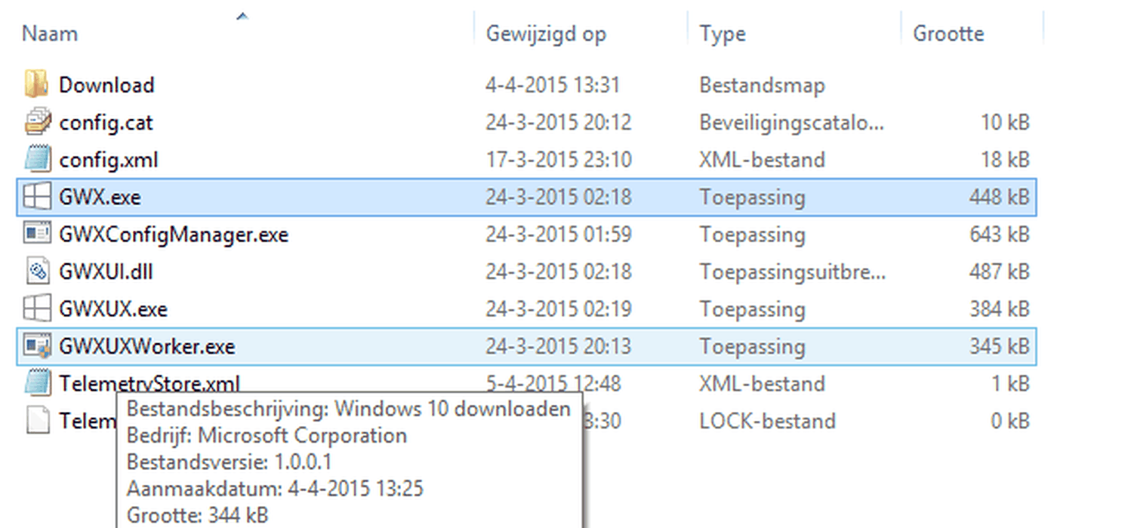
Task: Sort files by the Naam column header
Action: pyautogui.click(x=50, y=34)
